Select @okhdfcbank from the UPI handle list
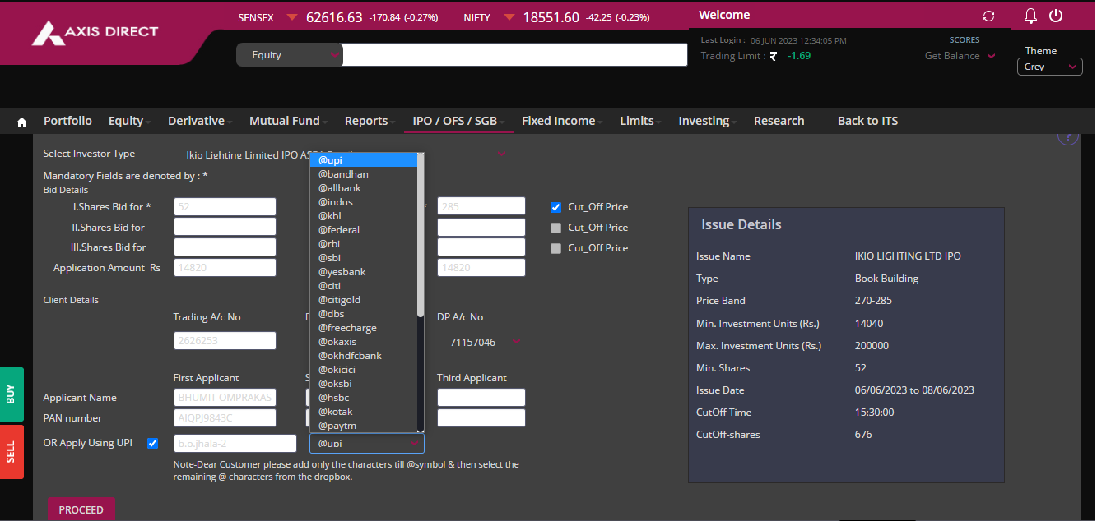 click(350, 356)
